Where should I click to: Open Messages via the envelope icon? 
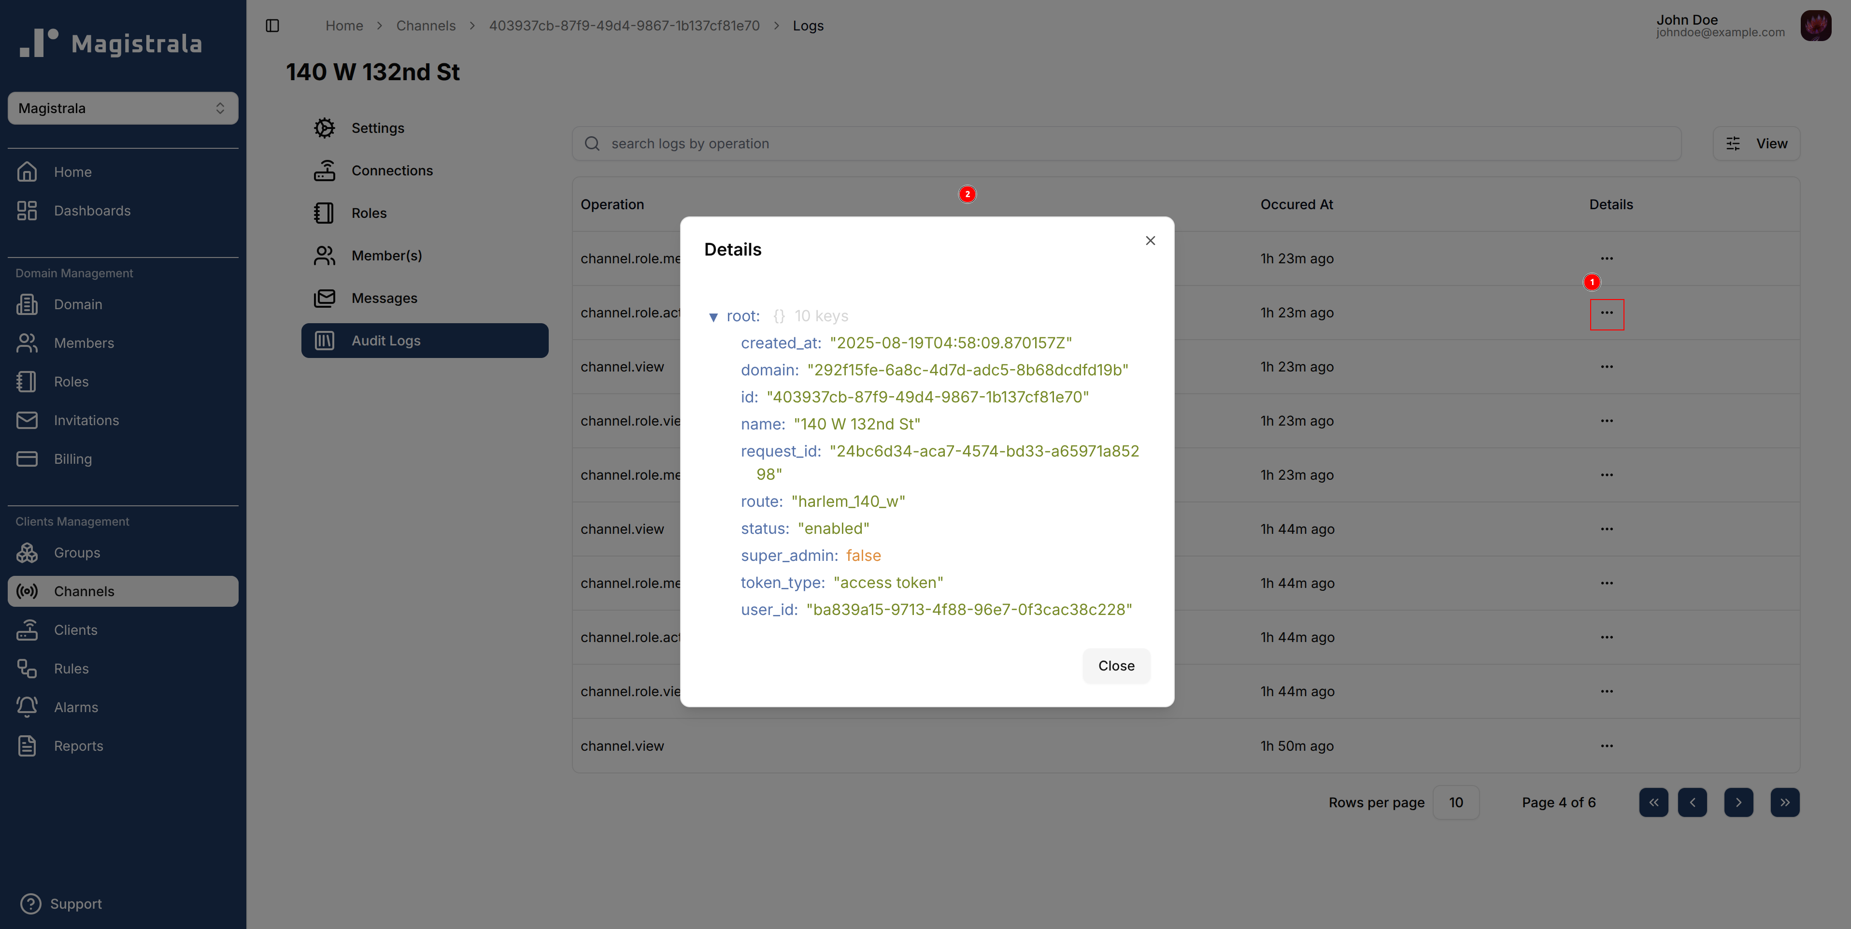coord(325,298)
